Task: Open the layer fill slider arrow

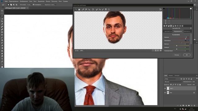Action: click(x=196, y=85)
